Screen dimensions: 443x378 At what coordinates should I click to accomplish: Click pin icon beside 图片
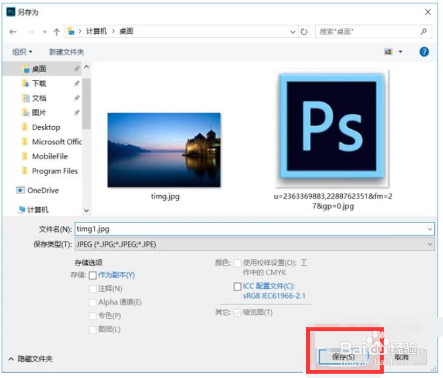click(77, 113)
